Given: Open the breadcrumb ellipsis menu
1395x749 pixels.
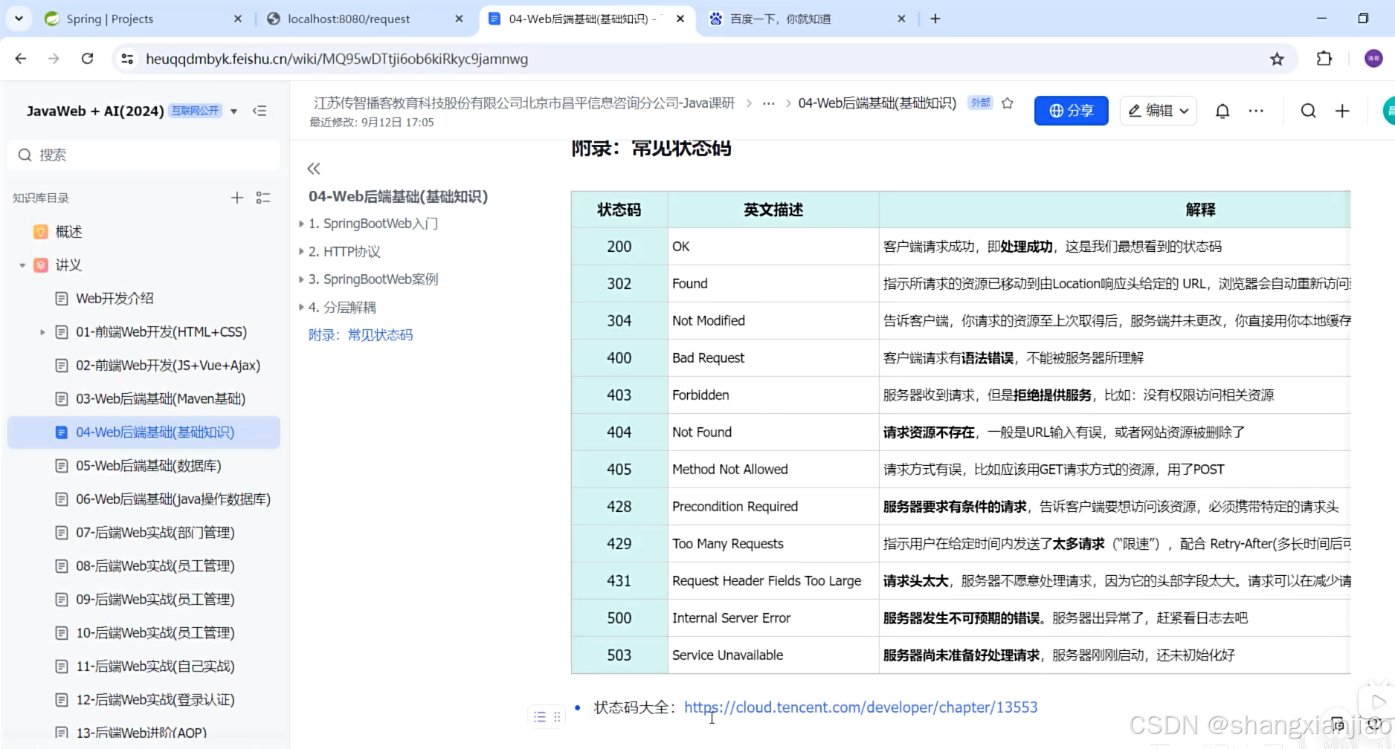Looking at the screenshot, I should tap(769, 103).
